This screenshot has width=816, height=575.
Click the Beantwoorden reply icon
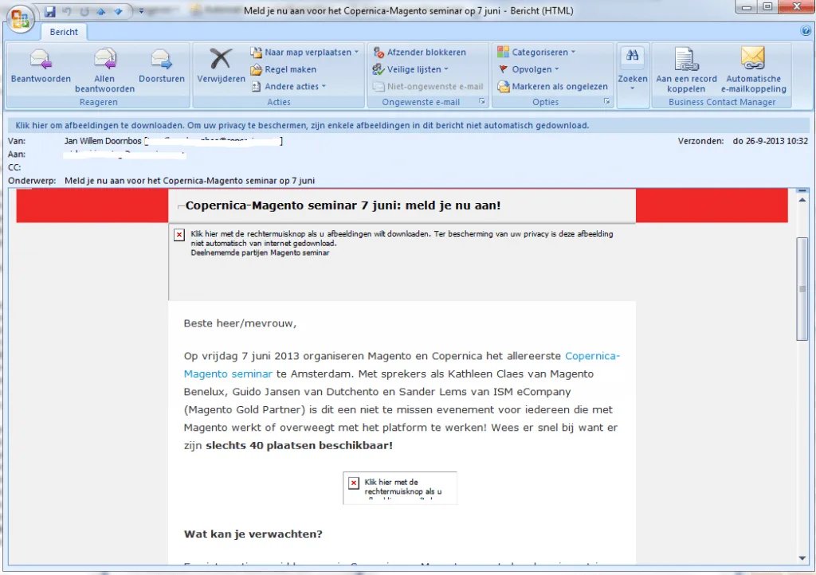tap(41, 59)
